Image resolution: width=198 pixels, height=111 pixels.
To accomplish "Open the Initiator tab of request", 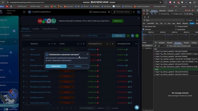I will (186, 43).
